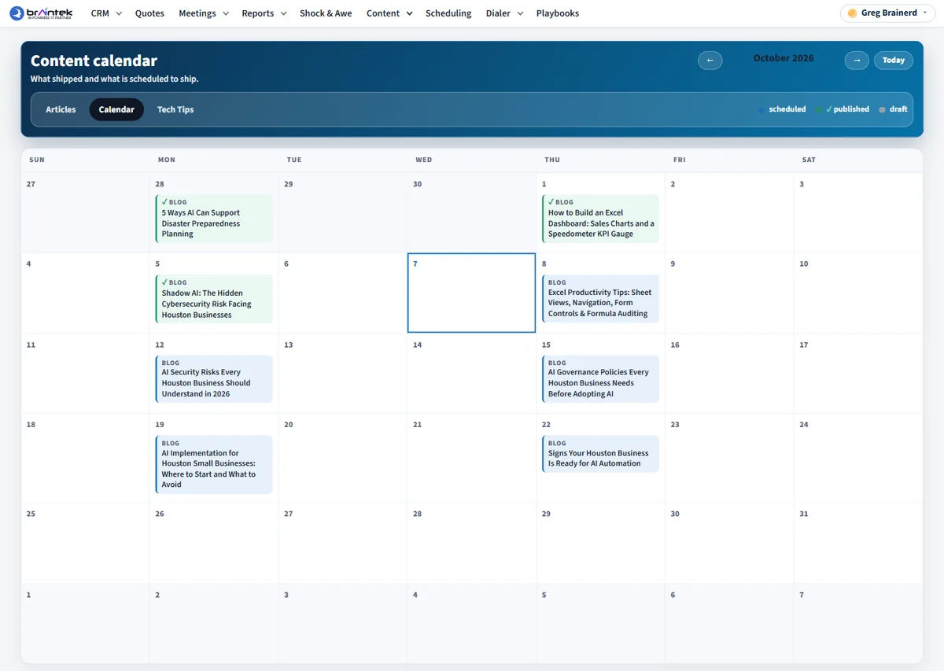This screenshot has height=671, width=944.
Task: Expand the Reports dropdown
Action: [264, 13]
